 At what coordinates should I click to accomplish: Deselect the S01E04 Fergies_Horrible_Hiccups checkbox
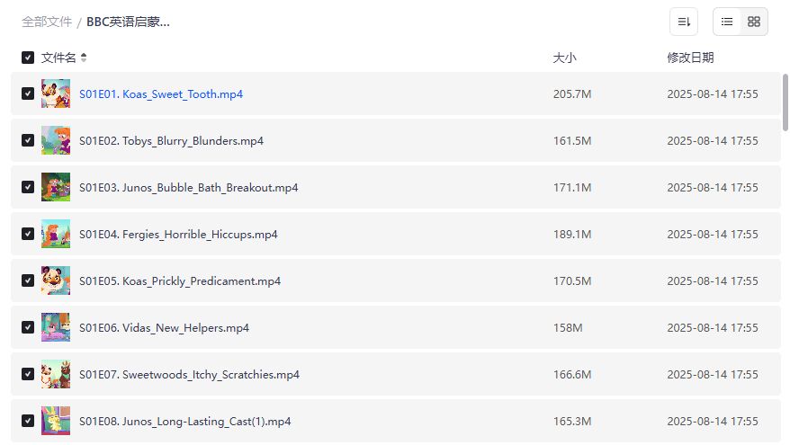pos(28,234)
